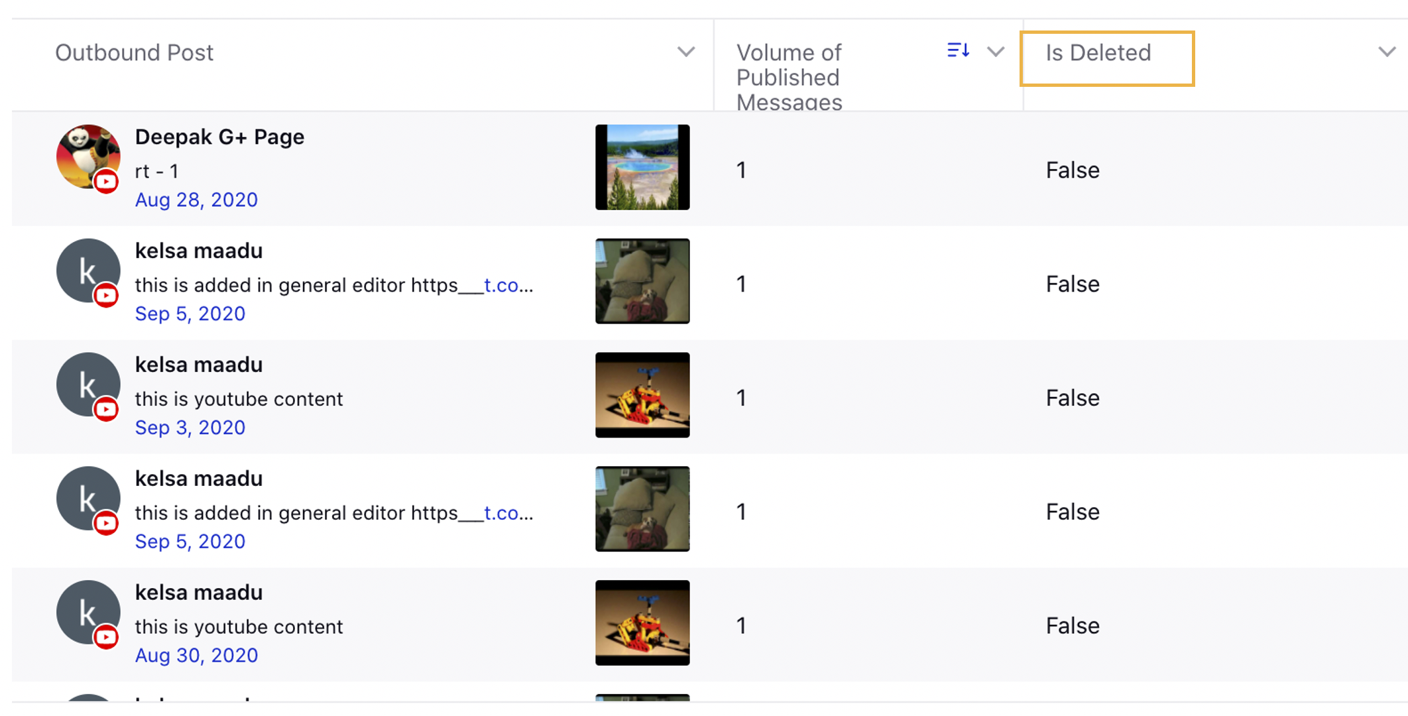Click the volume value 1 in Sep 3, 2020 row
This screenshot has width=1408, height=716.
(x=741, y=398)
